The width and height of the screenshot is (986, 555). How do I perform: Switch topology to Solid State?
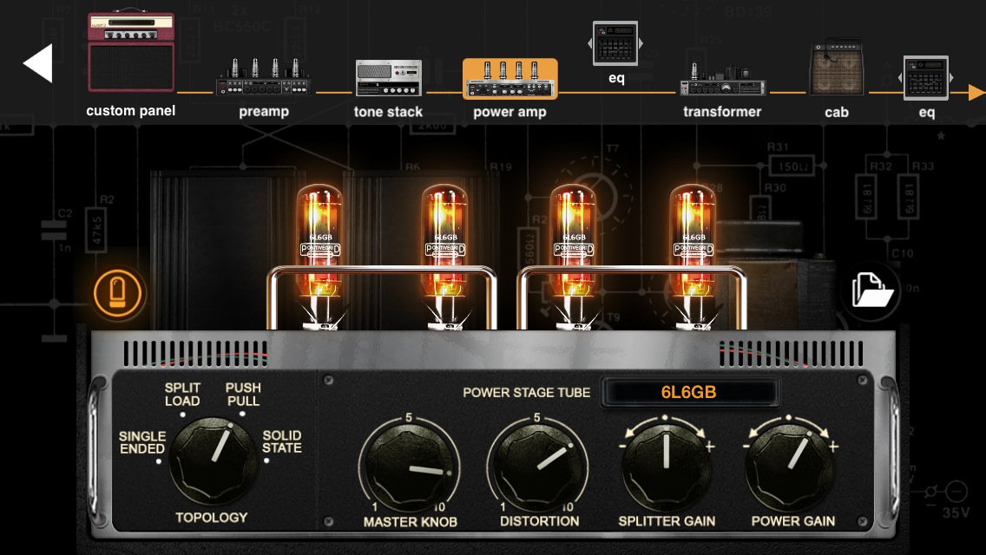281,442
